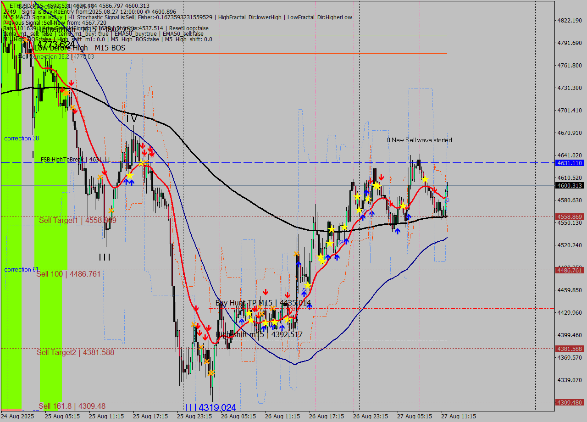Select the 27 Aug 05:15 time axis label
Image resolution: width=587 pixels, height=422 pixels.
click(x=415, y=416)
